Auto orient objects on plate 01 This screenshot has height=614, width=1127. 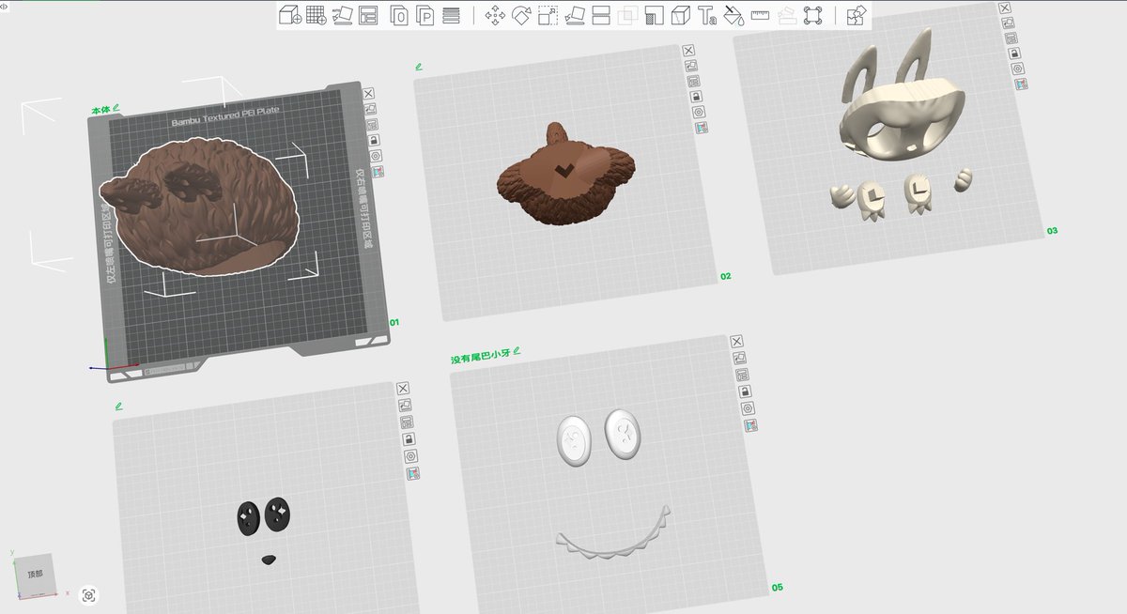370,109
